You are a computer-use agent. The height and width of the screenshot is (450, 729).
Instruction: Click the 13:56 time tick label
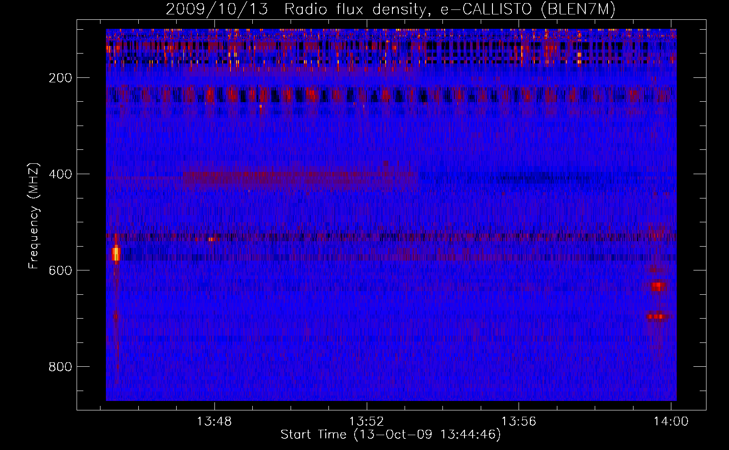[x=519, y=422]
